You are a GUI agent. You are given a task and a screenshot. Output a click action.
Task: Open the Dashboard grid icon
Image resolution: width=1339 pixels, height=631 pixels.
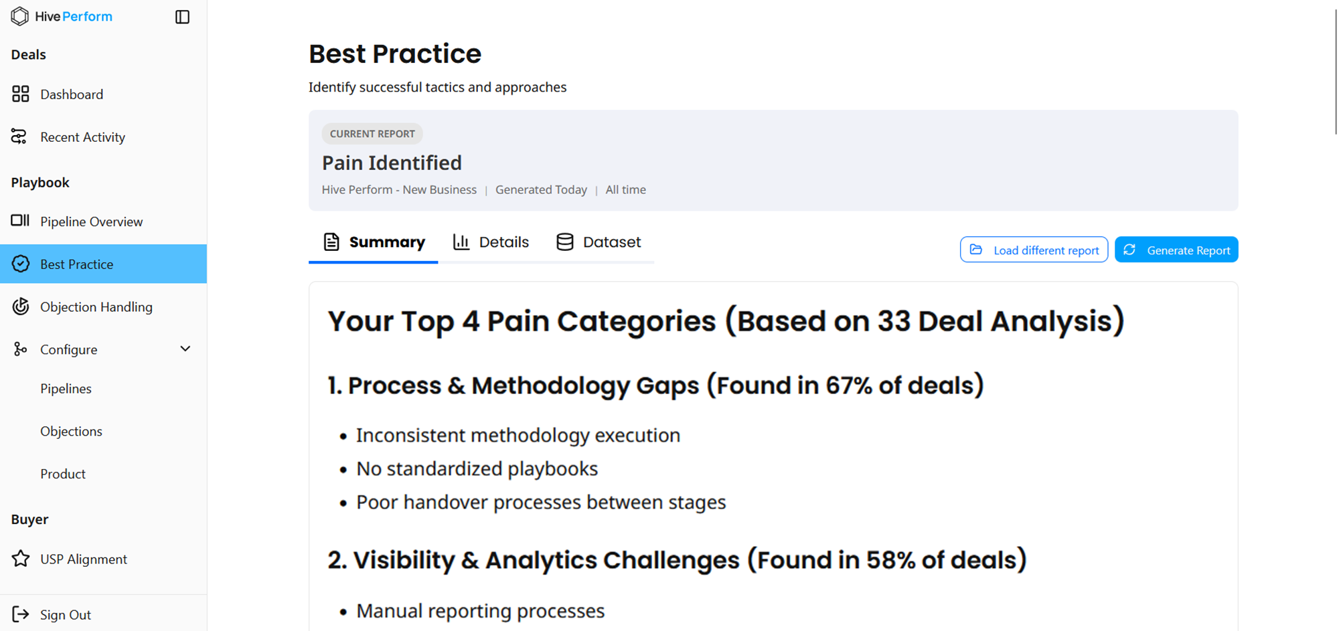click(x=21, y=94)
